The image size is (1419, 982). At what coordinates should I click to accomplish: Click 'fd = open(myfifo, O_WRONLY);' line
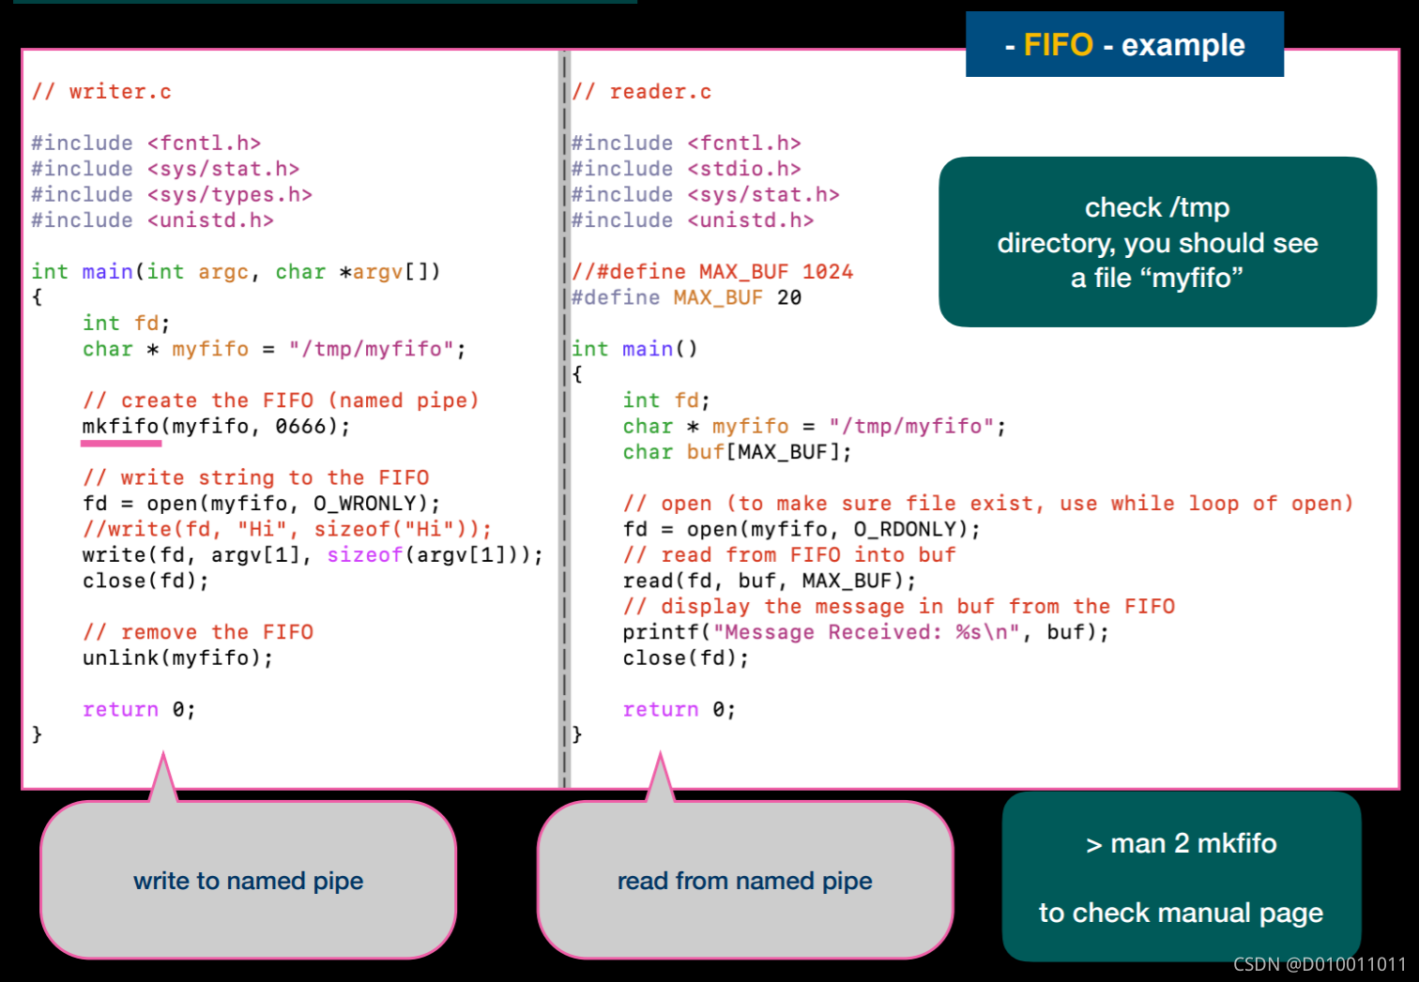pos(261,504)
